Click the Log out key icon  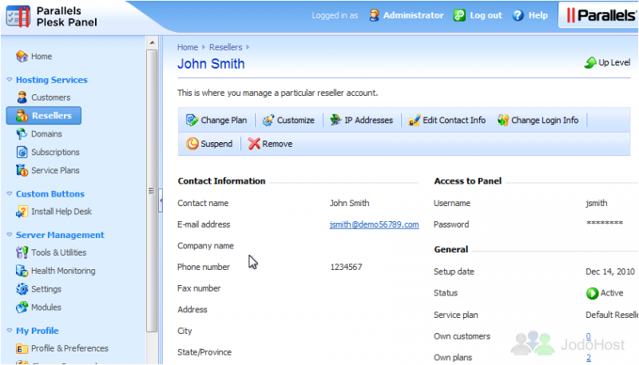point(459,15)
